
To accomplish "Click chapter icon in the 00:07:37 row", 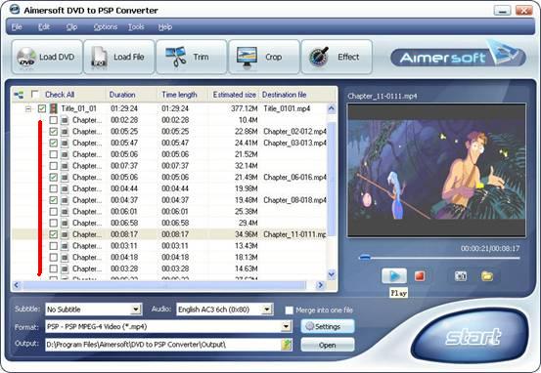I will 65,166.
